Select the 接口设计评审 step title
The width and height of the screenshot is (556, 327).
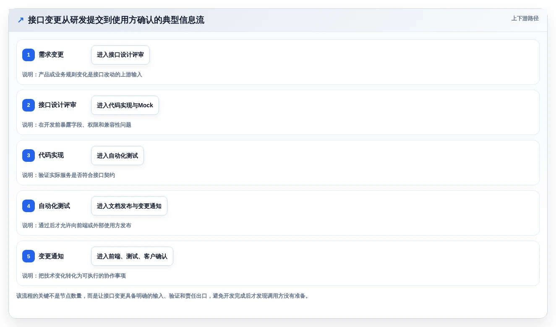click(57, 105)
